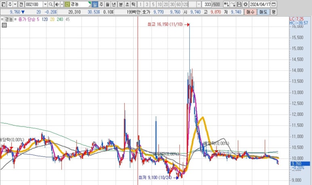Switch to the minute (분) chart
Screen dimensions: 312x185
point(121,4)
